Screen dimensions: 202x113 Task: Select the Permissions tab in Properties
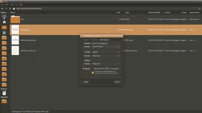pyautogui.click(x=104, y=40)
